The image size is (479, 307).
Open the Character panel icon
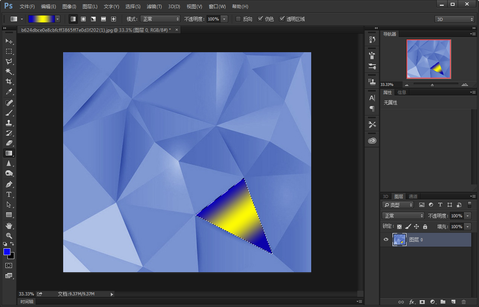click(372, 98)
